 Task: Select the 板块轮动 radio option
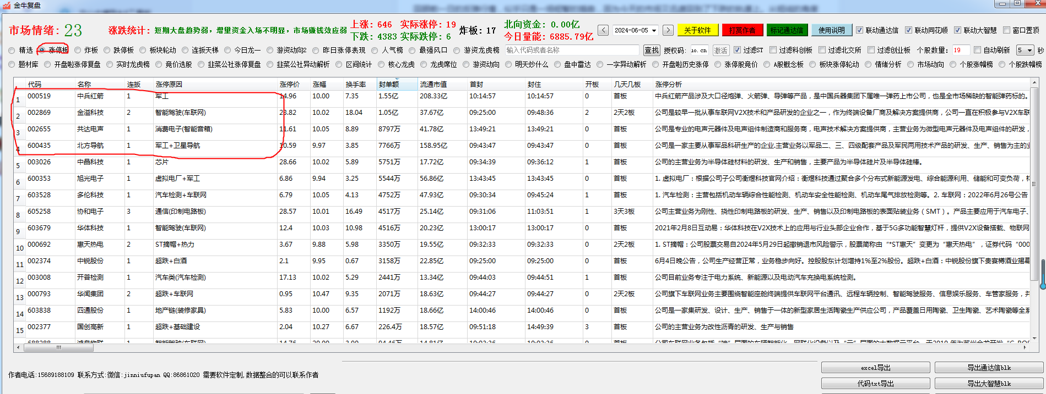click(x=143, y=50)
